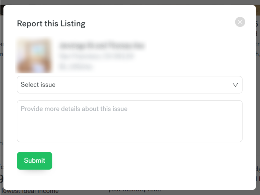
Task: Expand the issue list via chevron arrow
Action: coord(235,85)
